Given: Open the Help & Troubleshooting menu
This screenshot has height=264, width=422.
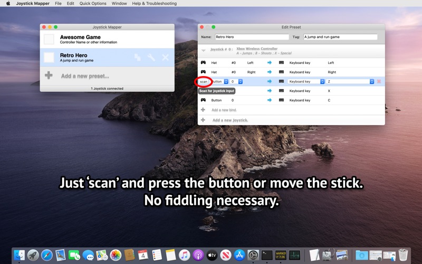Looking at the screenshot, I should pyautogui.click(x=154, y=4).
